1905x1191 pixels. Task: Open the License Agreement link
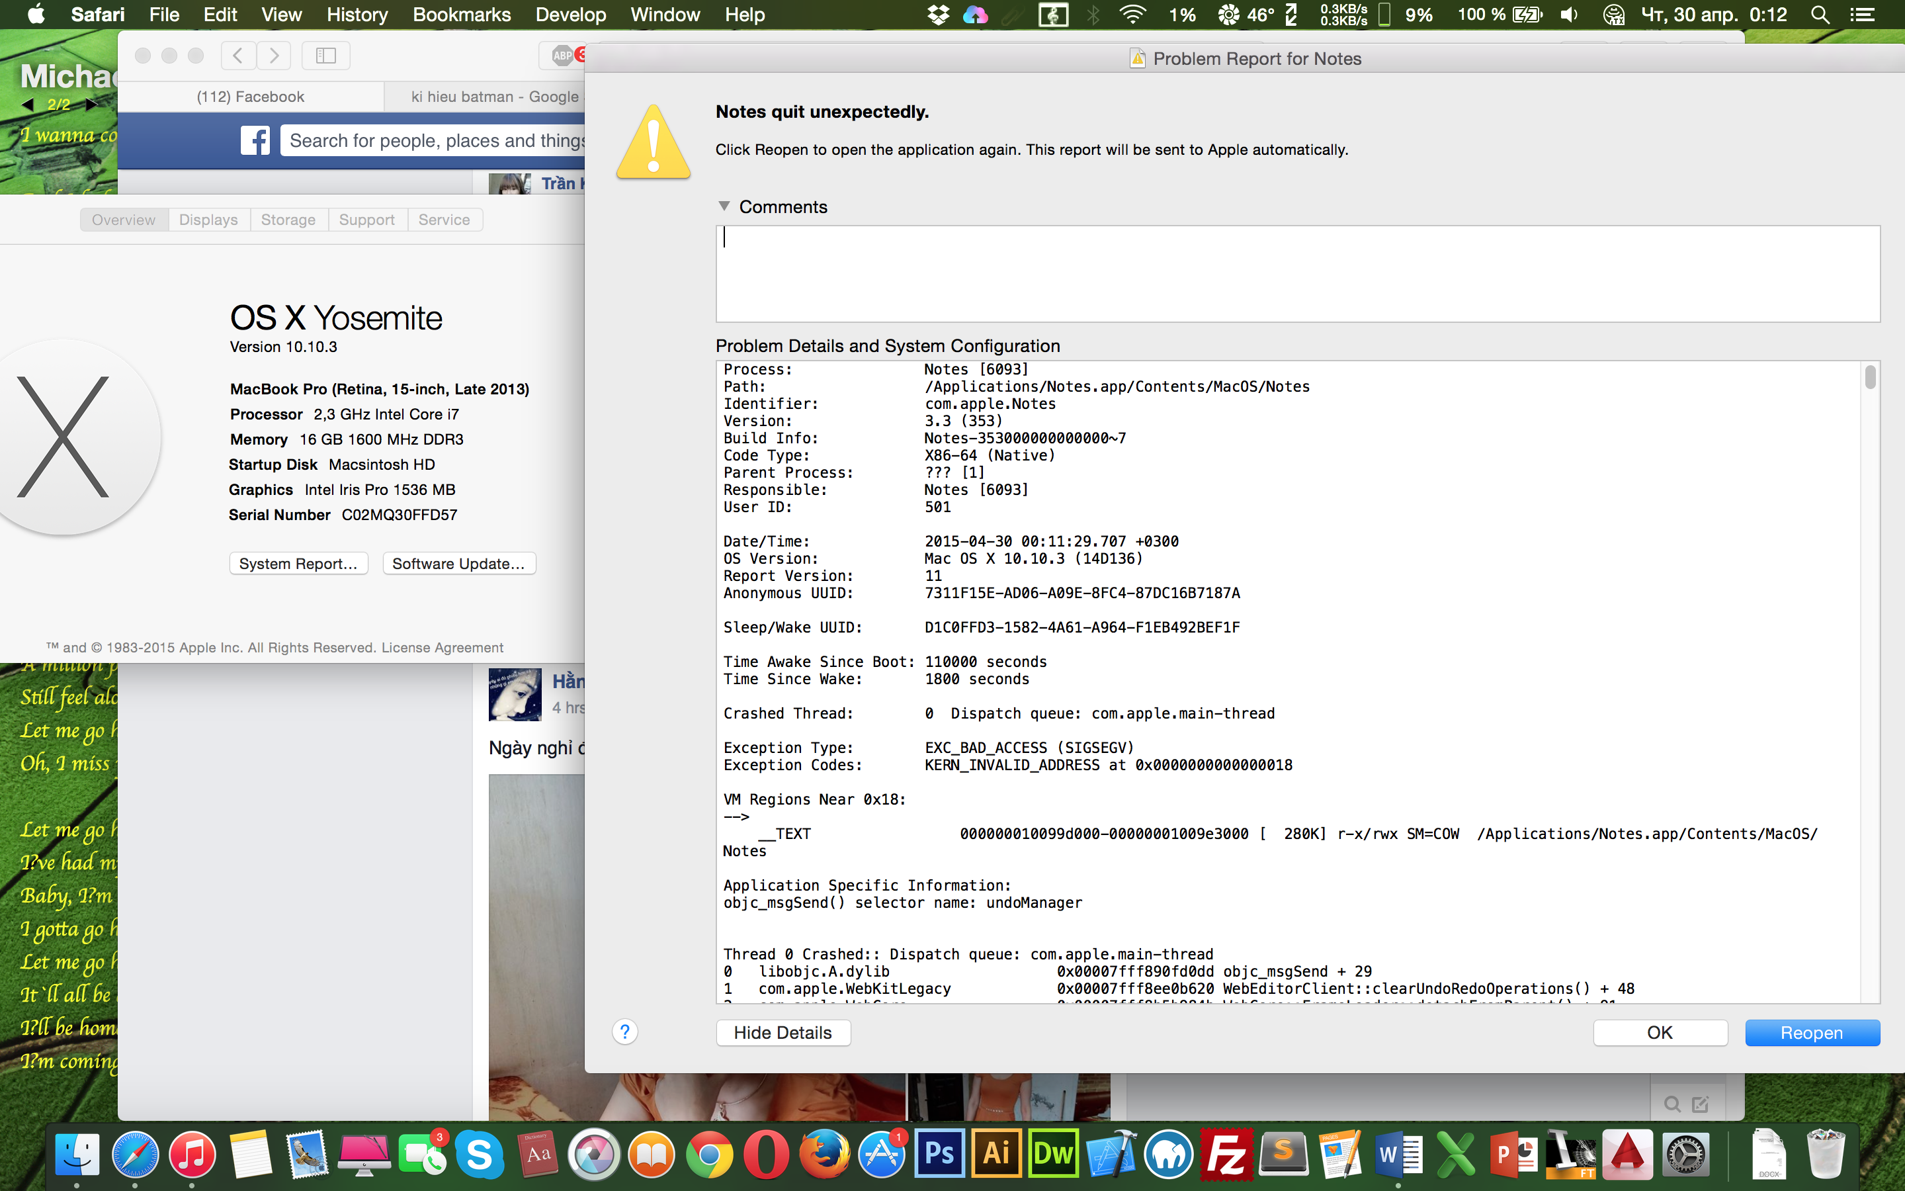pyautogui.click(x=443, y=648)
